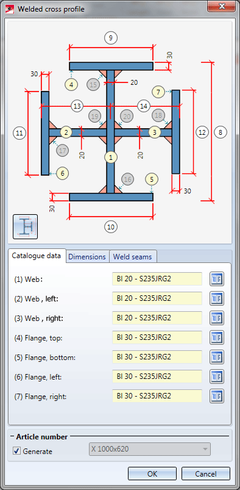
Task: Click the '(7) Flange, right:' label
Action: coord(41,397)
